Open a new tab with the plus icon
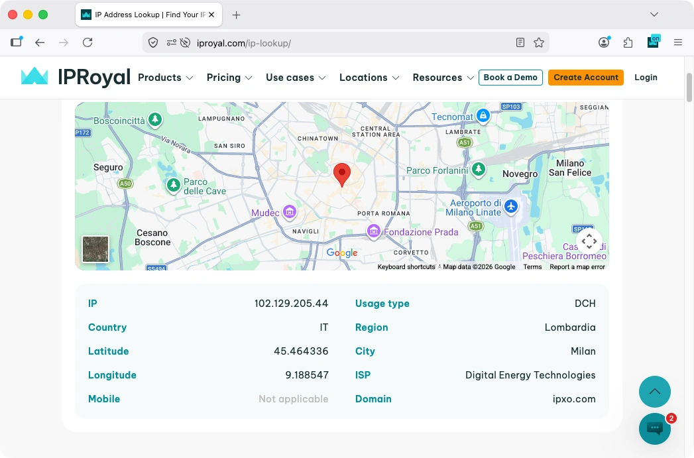Viewport: 694px width, 458px height. (237, 15)
